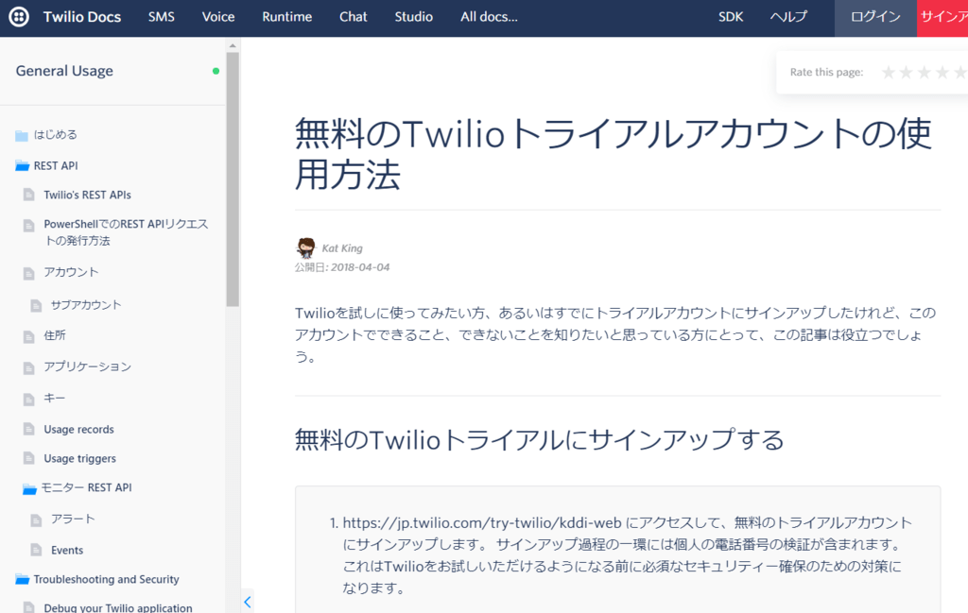Collapse Troubleshooting and Security folder icon
Screen dimensions: 968x613
click(23, 579)
